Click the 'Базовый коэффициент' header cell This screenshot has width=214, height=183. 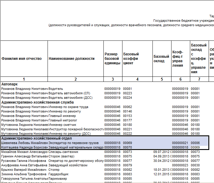coord(137,59)
